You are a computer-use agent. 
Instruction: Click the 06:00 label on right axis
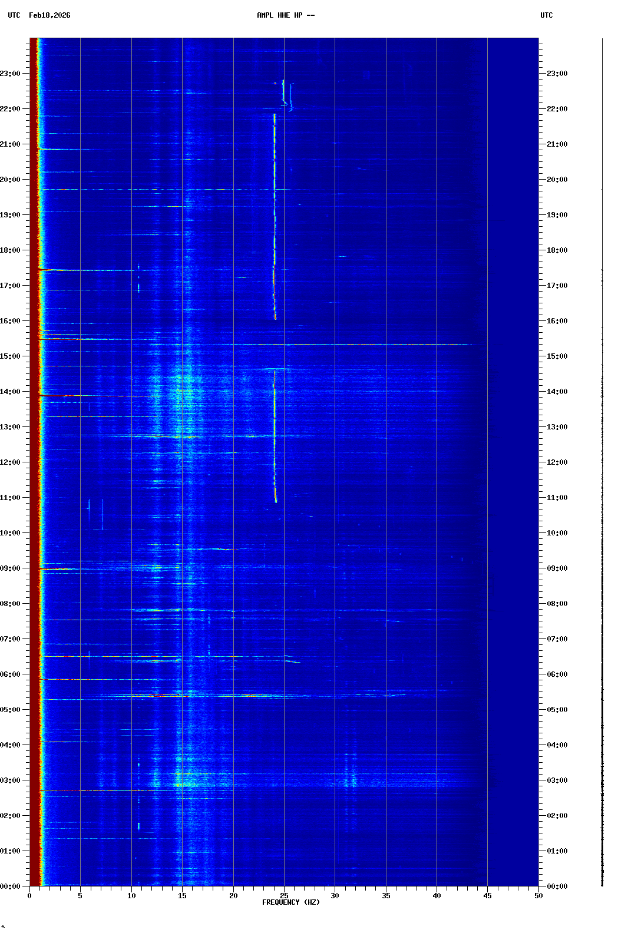coord(557,674)
